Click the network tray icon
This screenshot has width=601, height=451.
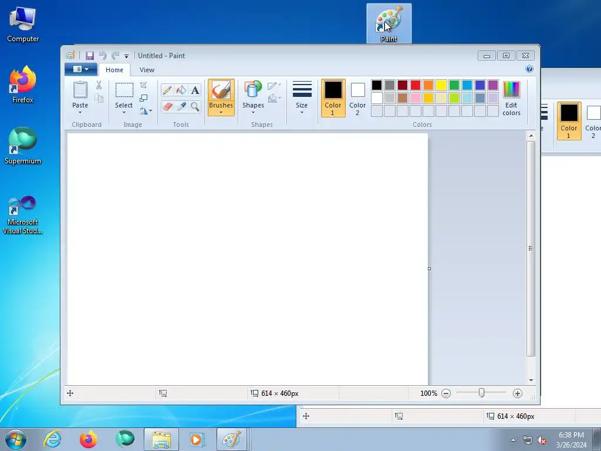tap(528, 440)
